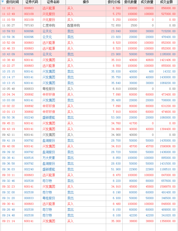Click amount 1069200.00
Screen dimensions: 178x231
168,83
